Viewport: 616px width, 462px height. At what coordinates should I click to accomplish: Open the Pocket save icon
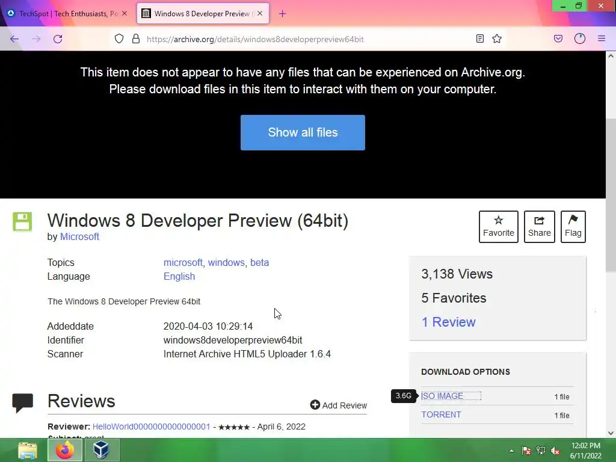click(558, 38)
